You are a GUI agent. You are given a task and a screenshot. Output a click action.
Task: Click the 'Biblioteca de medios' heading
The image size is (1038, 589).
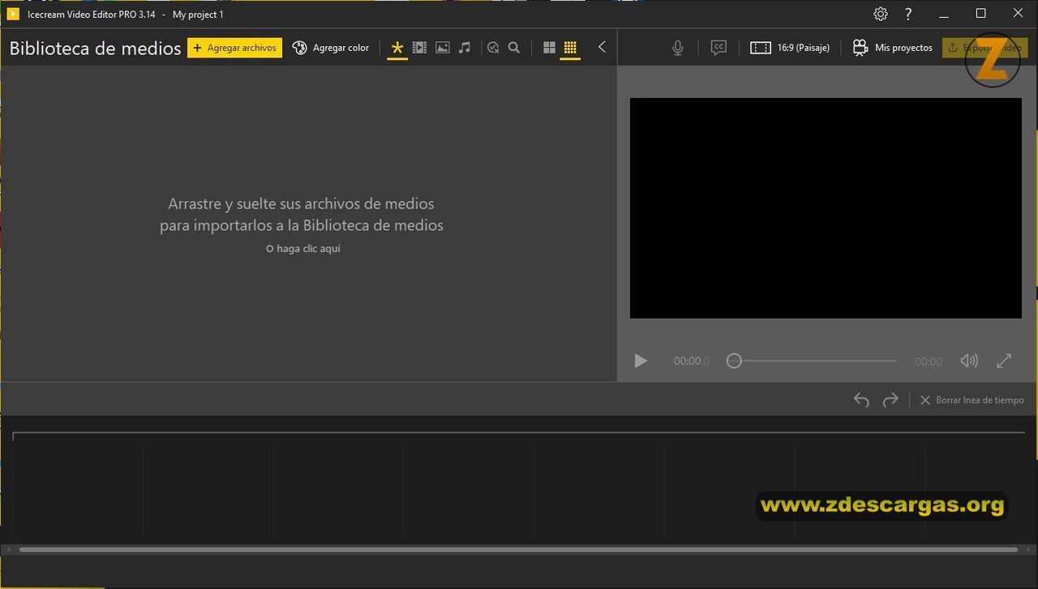point(95,48)
